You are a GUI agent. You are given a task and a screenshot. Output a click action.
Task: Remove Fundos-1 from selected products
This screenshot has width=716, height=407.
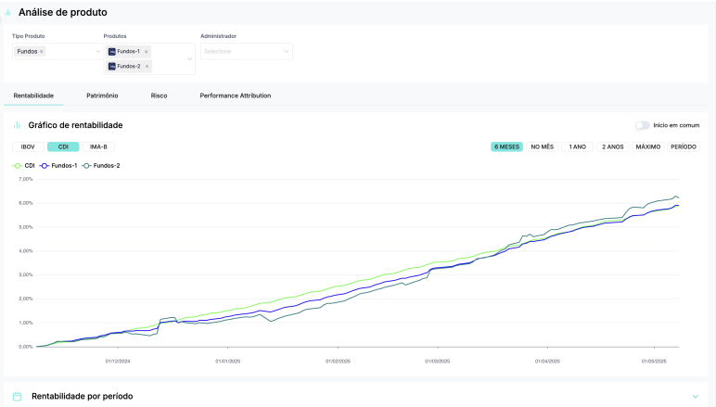pos(147,52)
